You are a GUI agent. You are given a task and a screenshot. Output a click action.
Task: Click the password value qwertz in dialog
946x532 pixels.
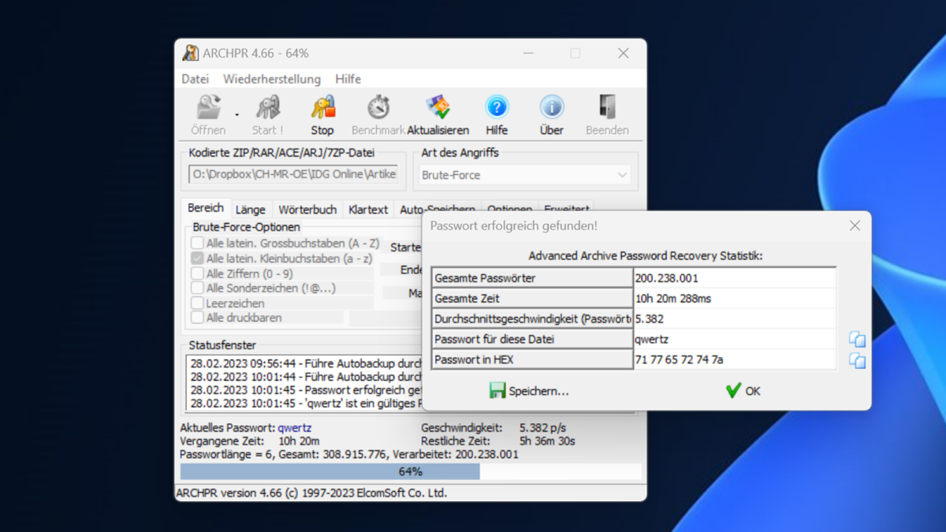735,340
